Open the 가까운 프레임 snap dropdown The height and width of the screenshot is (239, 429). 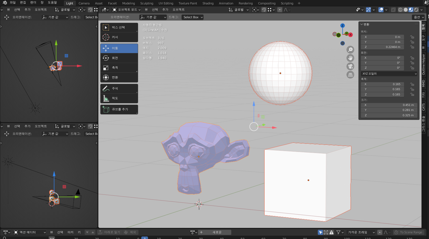(x=361, y=232)
